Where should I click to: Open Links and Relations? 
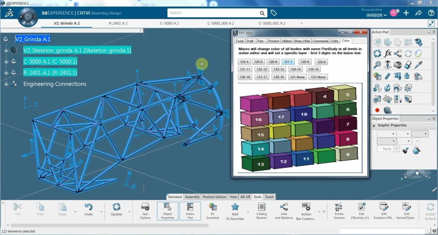pyautogui.click(x=284, y=211)
